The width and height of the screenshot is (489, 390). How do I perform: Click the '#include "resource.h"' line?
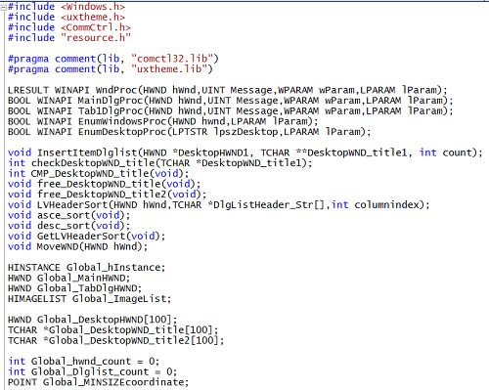pyautogui.click(x=69, y=38)
